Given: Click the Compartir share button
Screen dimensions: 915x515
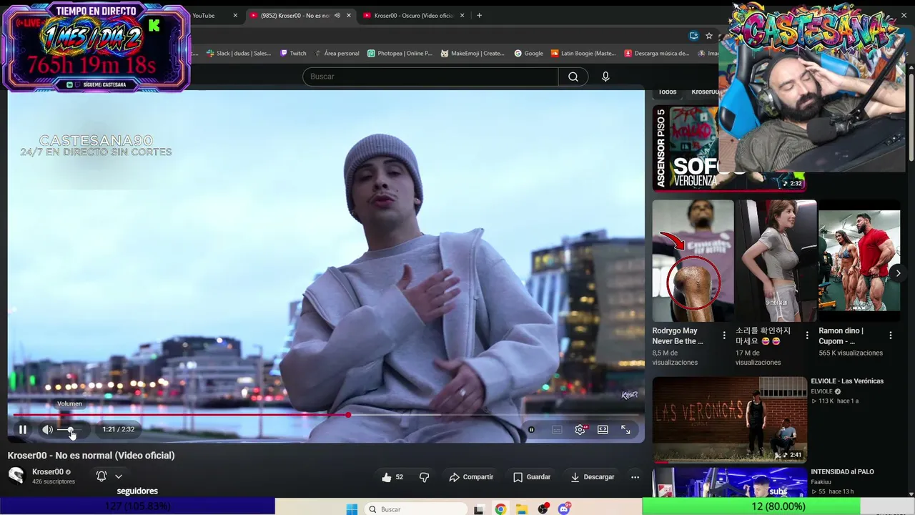Looking at the screenshot, I should coord(471,477).
